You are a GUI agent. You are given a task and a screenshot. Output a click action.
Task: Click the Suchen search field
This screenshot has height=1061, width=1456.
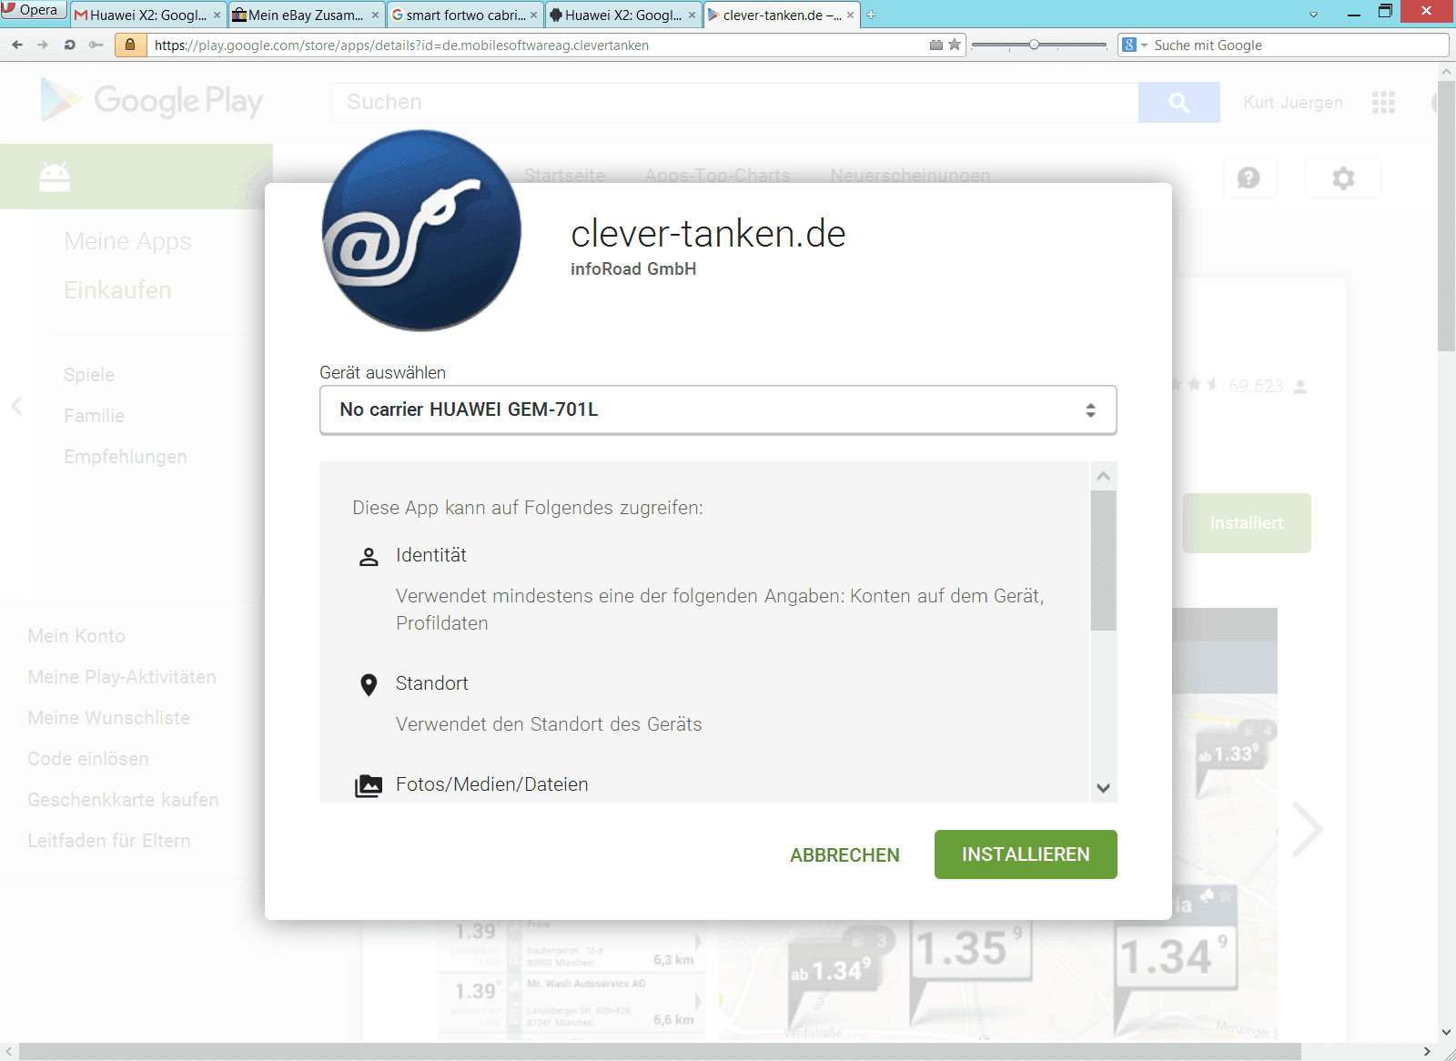(735, 102)
